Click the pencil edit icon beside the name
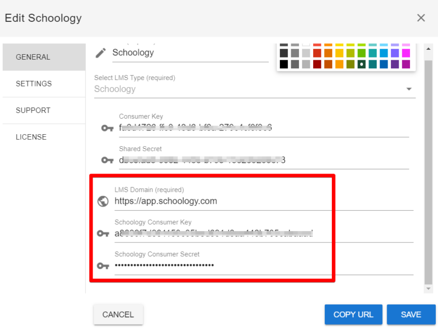Viewport: 438px width, 328px height. pos(101,53)
